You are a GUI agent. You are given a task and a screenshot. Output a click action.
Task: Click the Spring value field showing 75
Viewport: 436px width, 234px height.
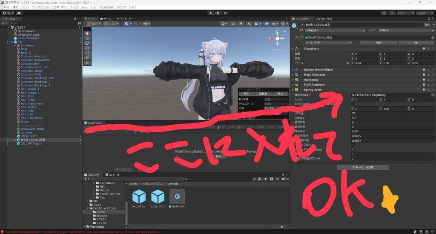point(393,113)
